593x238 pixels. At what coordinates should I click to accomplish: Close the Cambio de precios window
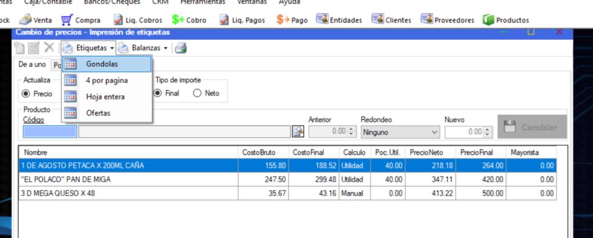tap(559, 32)
